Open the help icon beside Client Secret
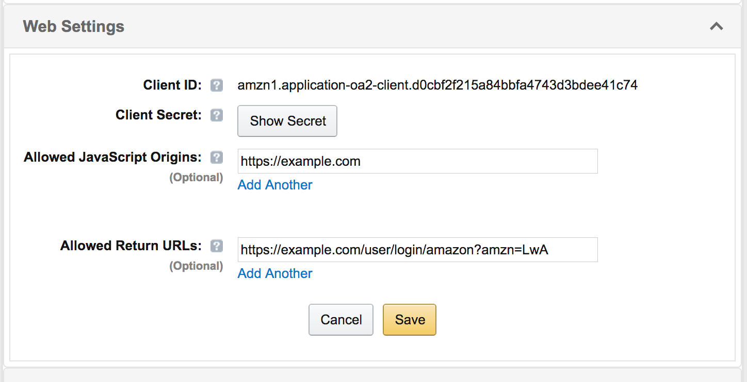 click(217, 115)
